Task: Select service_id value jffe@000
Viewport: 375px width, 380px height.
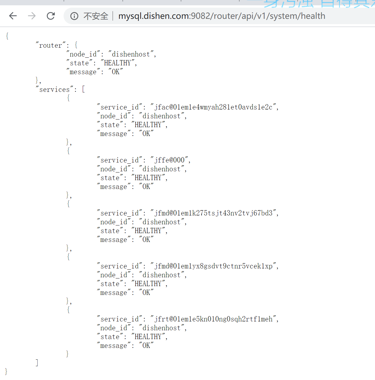Action: coord(170,160)
